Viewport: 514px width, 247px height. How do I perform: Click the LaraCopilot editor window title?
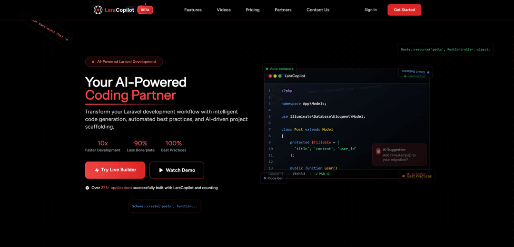click(295, 76)
